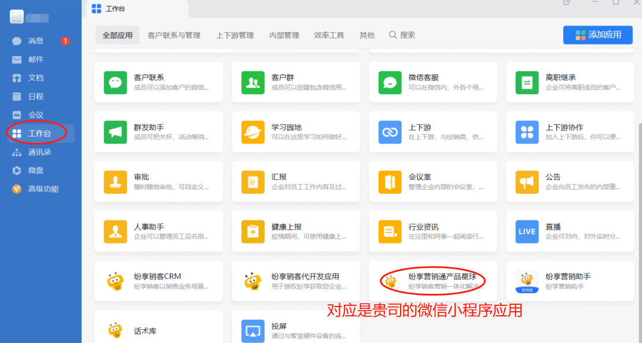
Task: Open the 审批 title text
Action: click(x=141, y=177)
